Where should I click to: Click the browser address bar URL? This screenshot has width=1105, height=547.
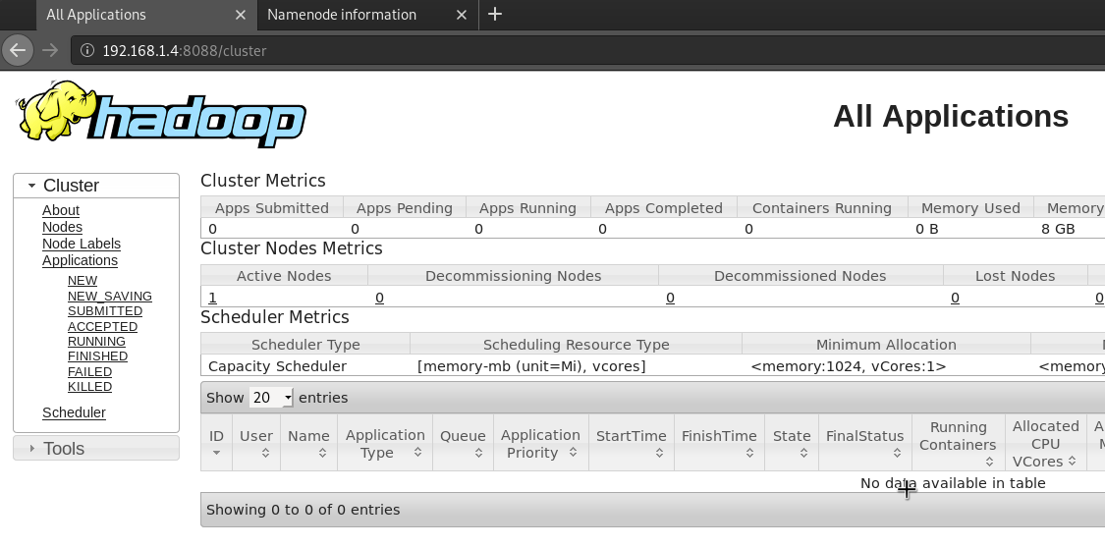185,50
